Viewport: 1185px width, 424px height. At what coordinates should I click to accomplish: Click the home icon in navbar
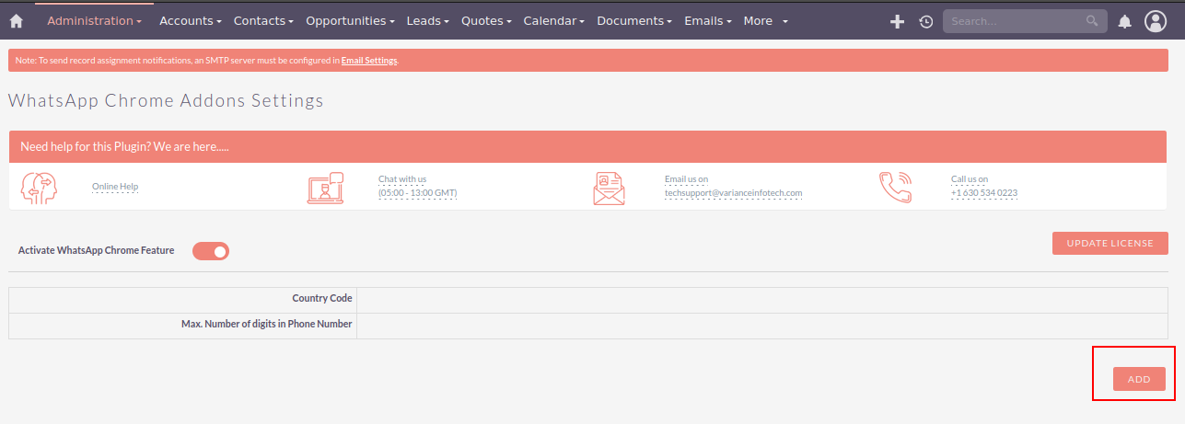(x=16, y=21)
